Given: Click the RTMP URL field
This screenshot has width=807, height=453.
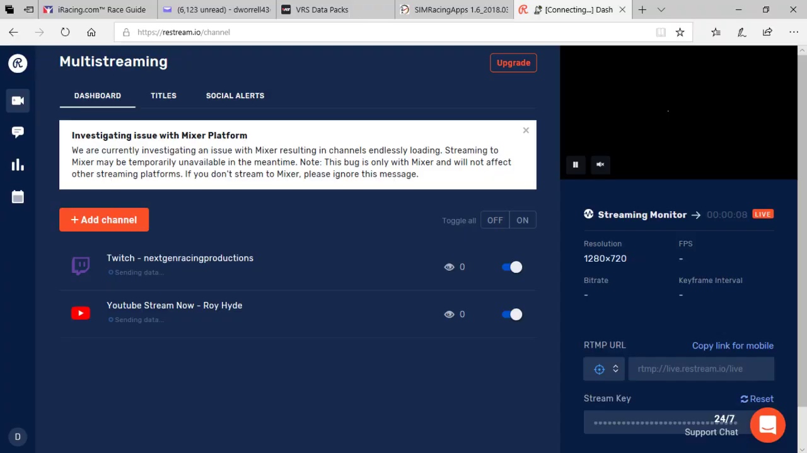Looking at the screenshot, I should point(701,369).
